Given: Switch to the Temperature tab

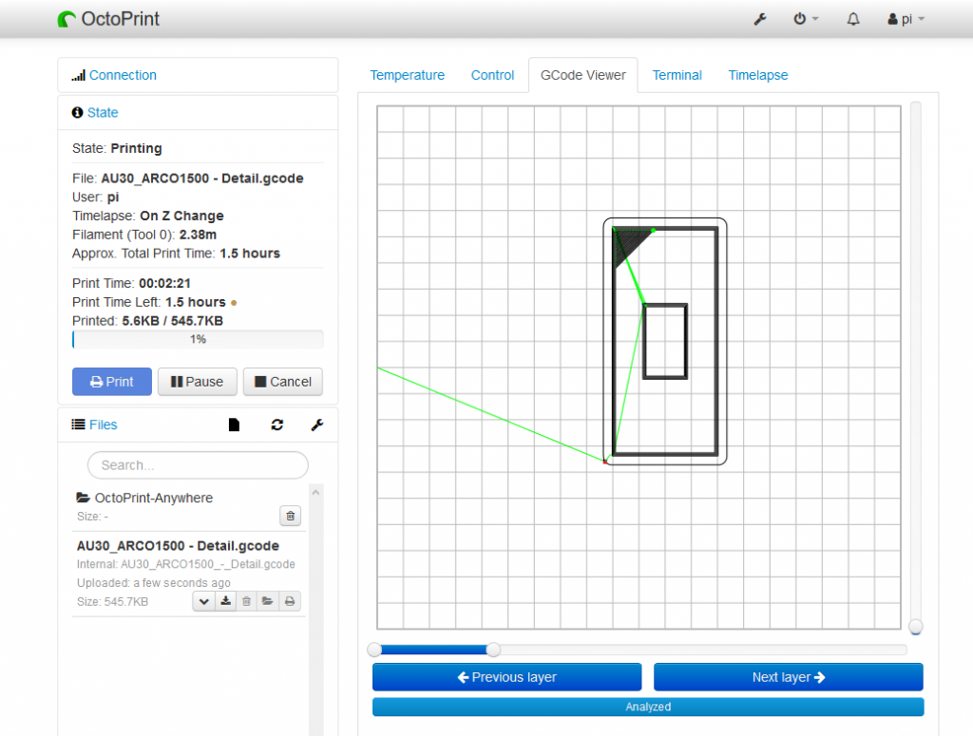Looking at the screenshot, I should point(407,75).
